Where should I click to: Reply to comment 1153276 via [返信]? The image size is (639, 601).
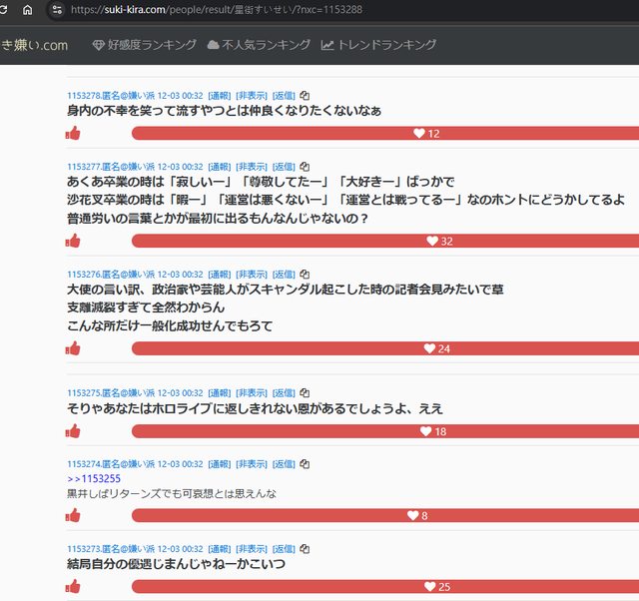tap(284, 274)
